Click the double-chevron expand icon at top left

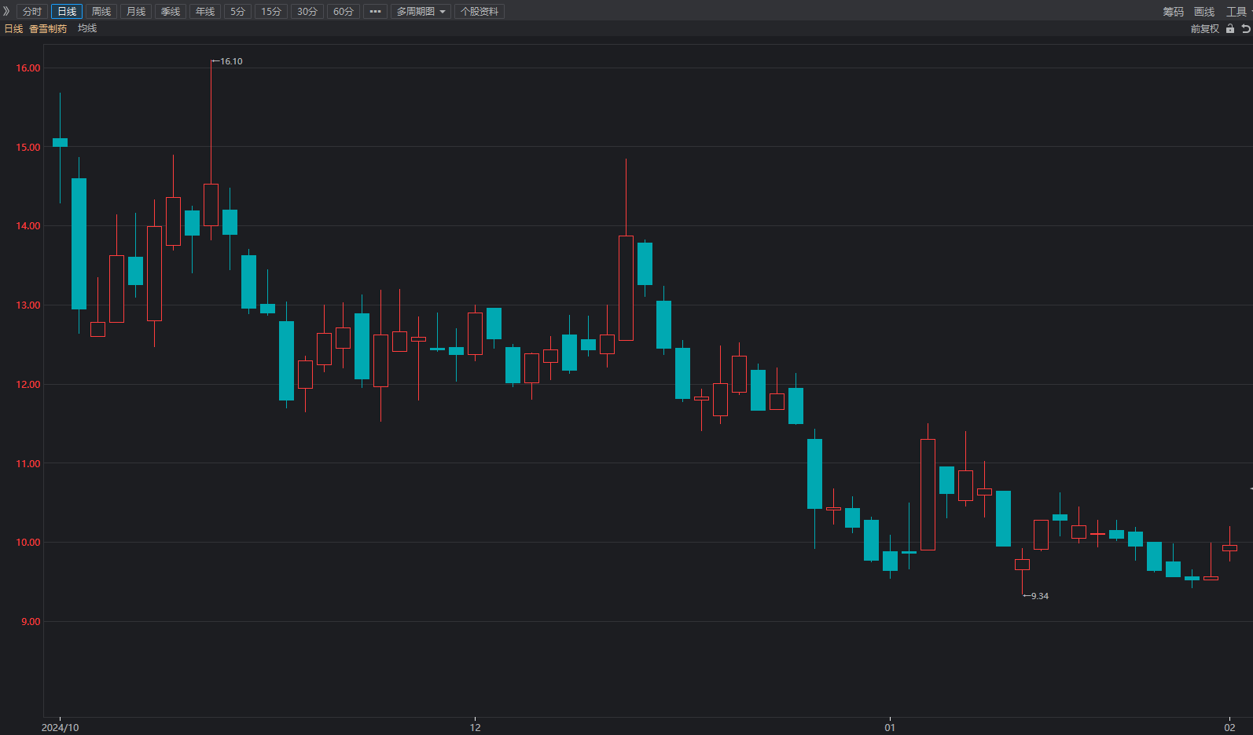[x=6, y=11]
